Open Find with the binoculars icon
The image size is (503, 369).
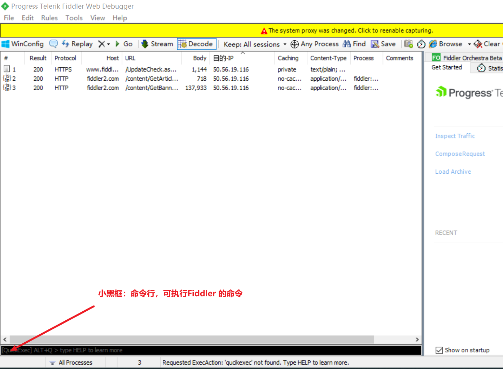(x=347, y=44)
